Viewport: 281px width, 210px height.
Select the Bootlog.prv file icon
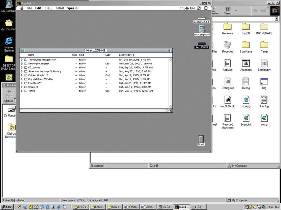coord(264,65)
